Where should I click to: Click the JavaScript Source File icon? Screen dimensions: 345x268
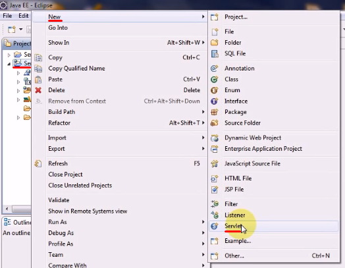click(x=215, y=164)
